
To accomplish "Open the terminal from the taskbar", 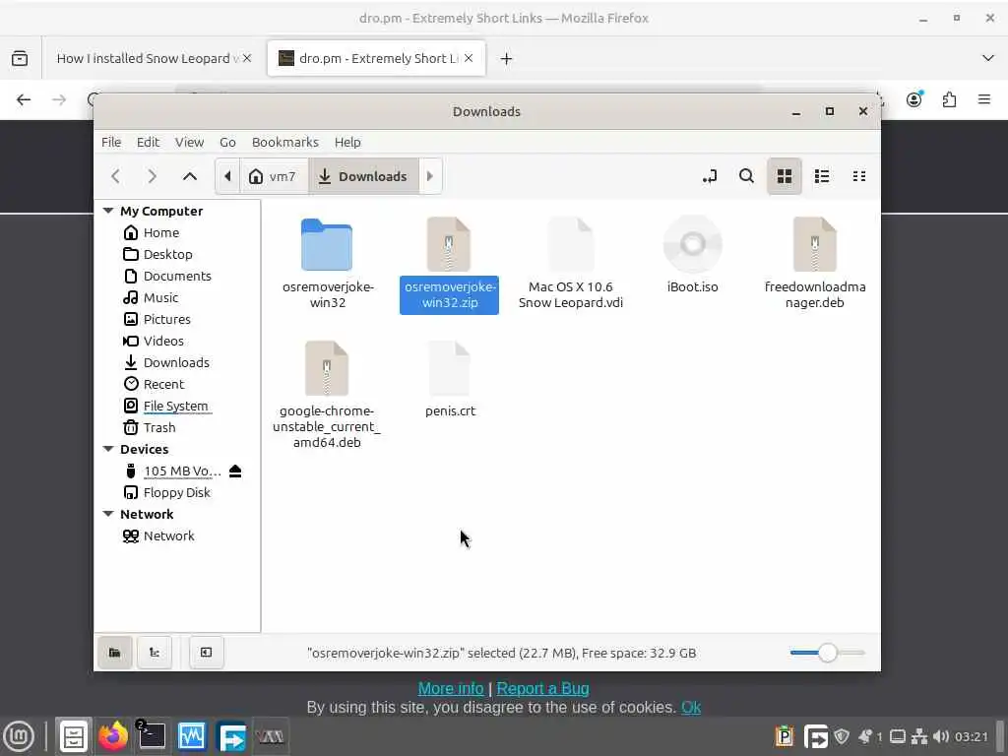I will coord(152,736).
